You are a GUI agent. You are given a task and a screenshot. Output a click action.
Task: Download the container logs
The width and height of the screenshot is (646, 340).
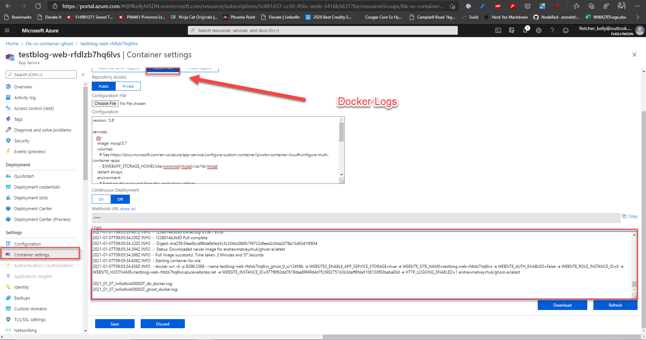(562, 305)
